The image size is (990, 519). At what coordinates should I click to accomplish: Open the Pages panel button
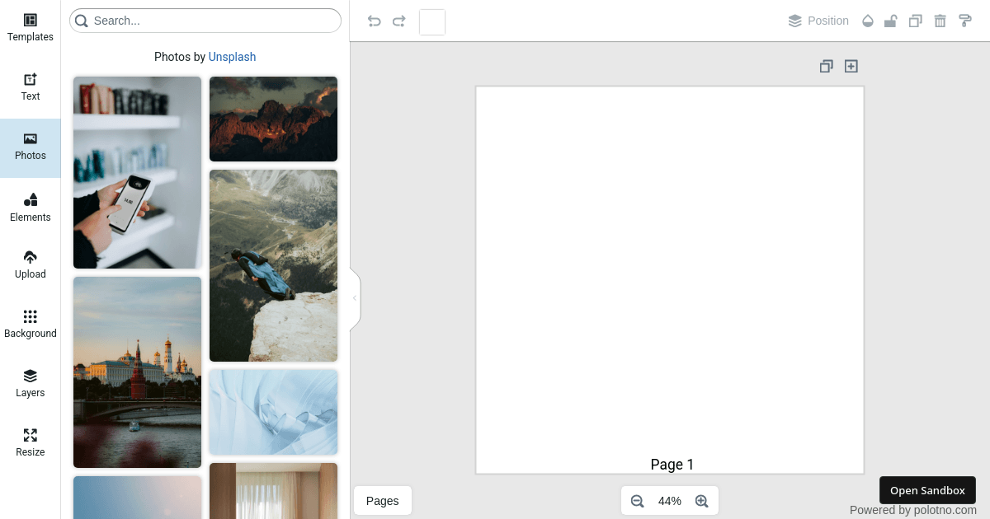(x=383, y=501)
